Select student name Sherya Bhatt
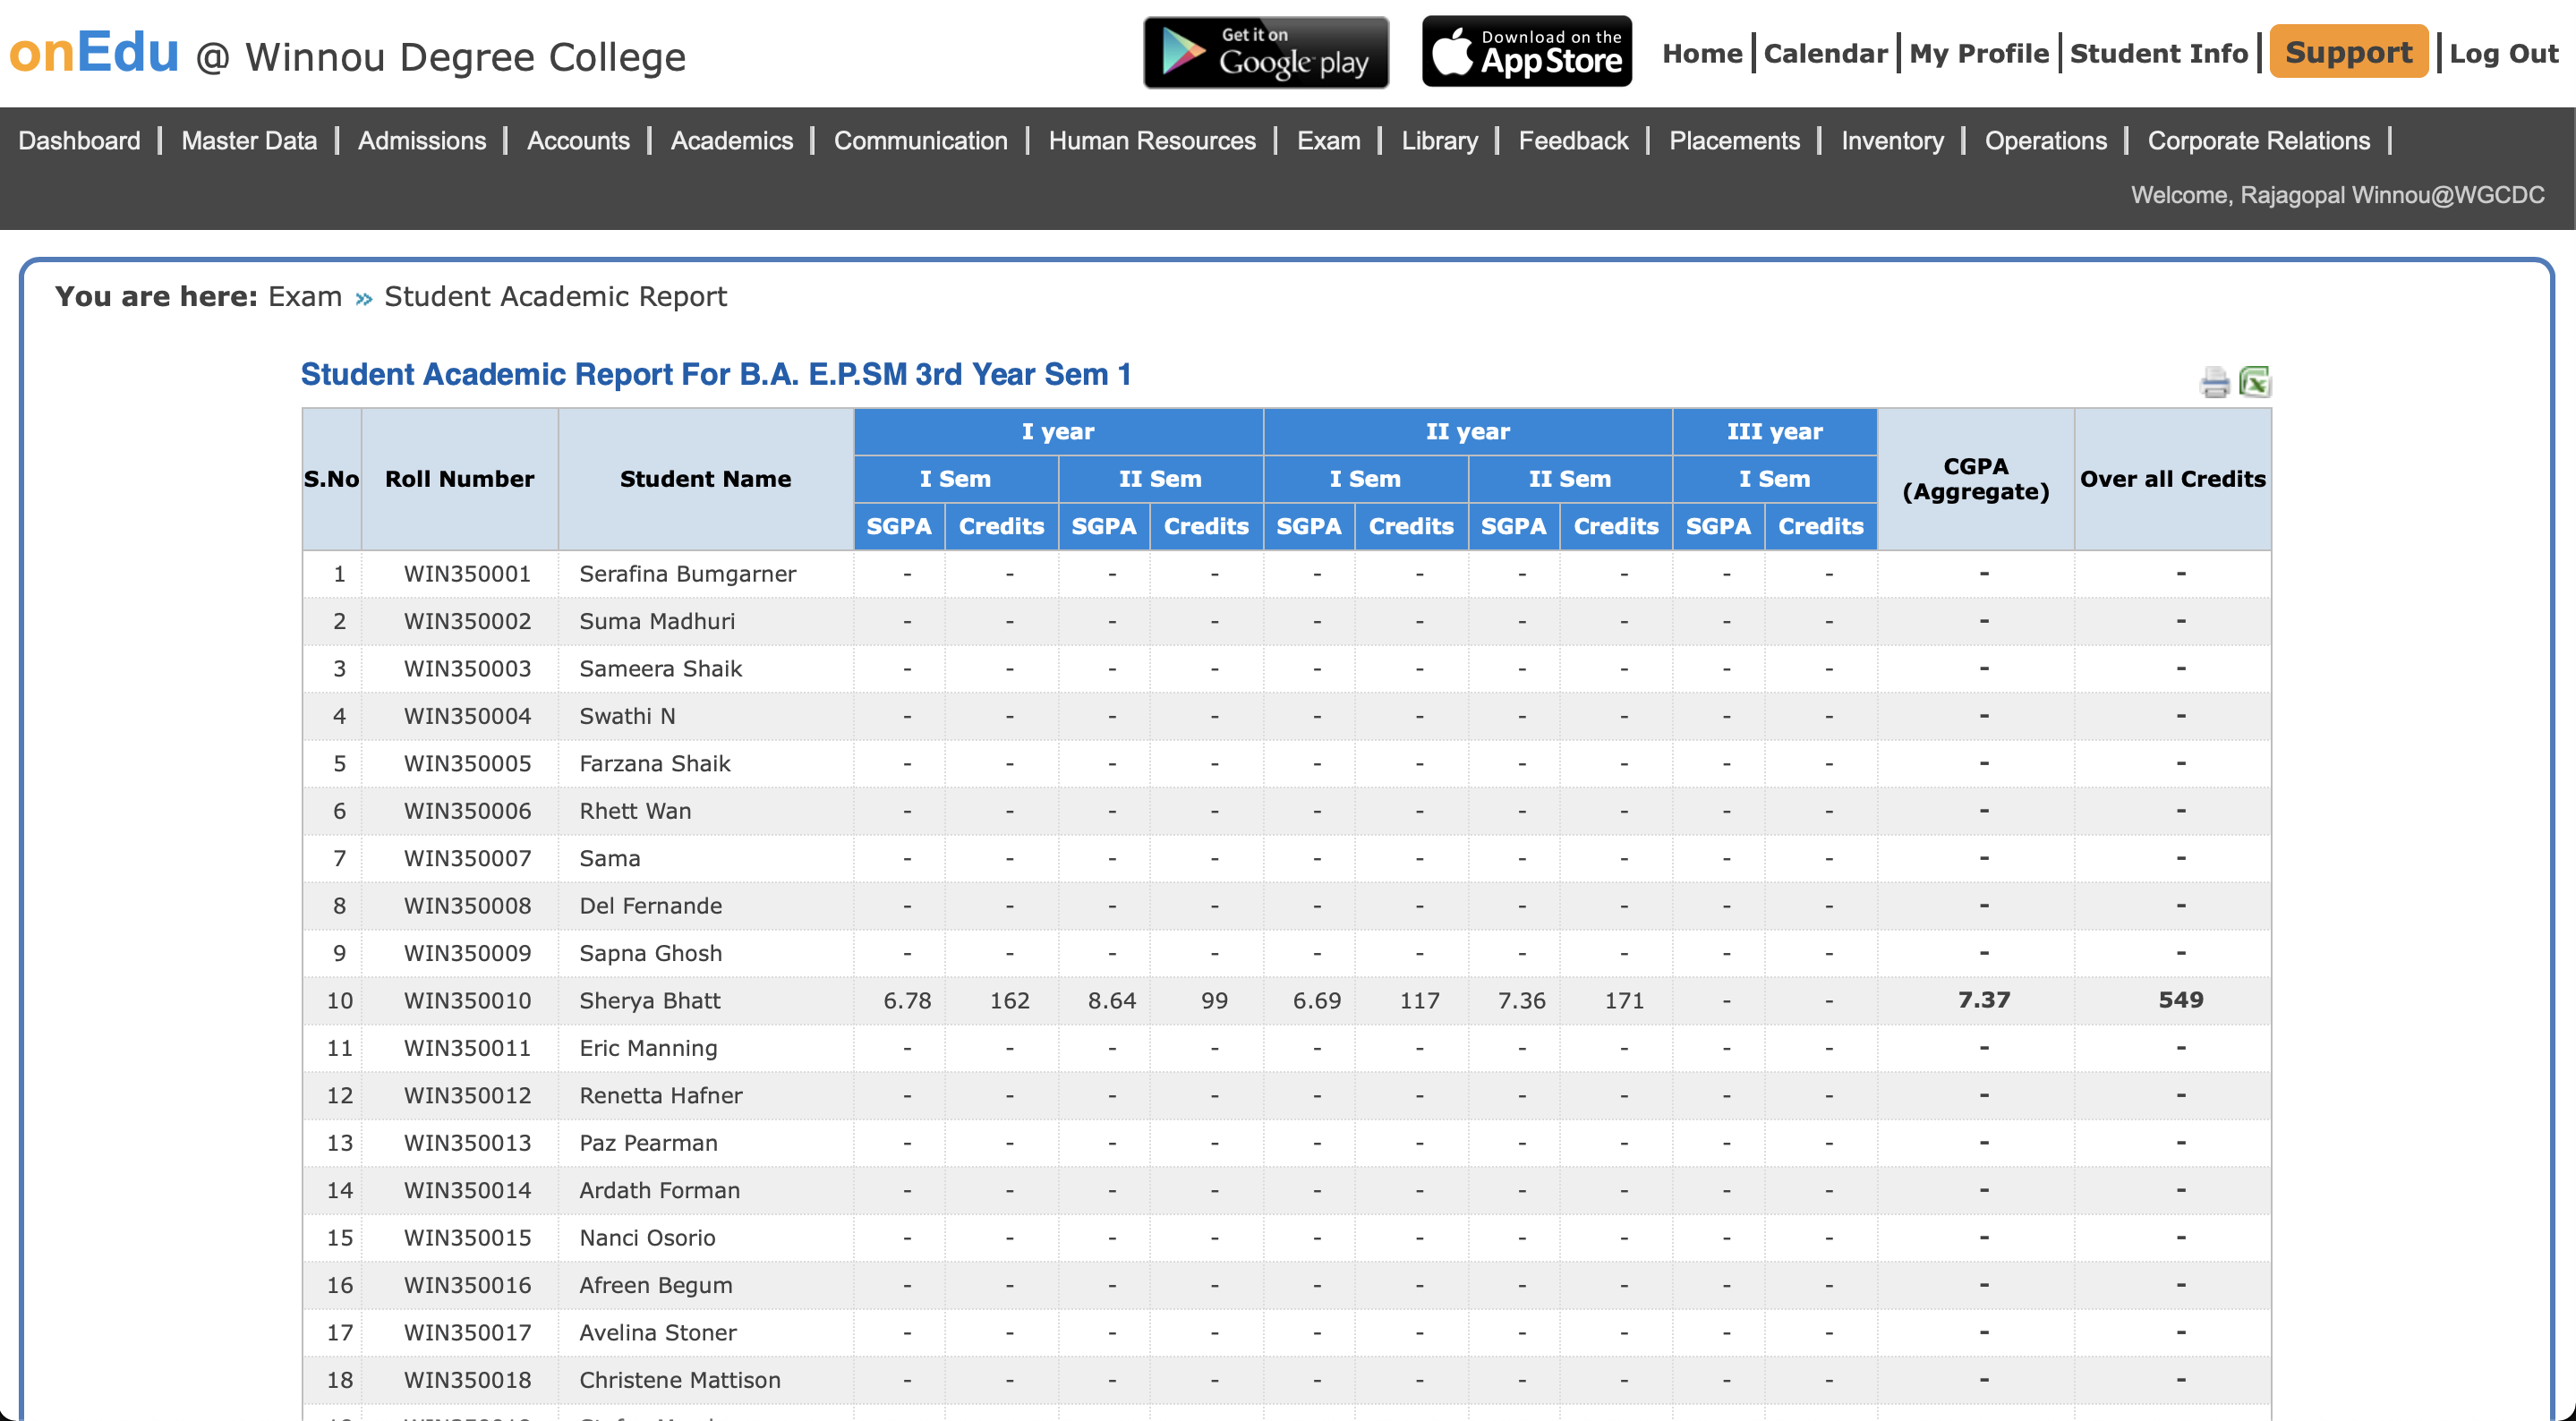Image resolution: width=2576 pixels, height=1421 pixels. (x=650, y=1001)
